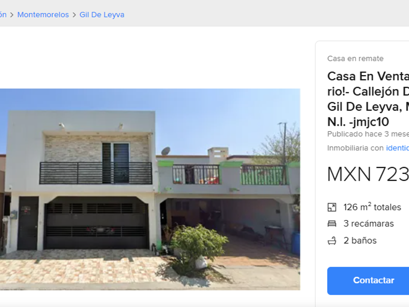Click the Inmobiliaria con label text
This screenshot has height=307, width=409.
click(355, 148)
